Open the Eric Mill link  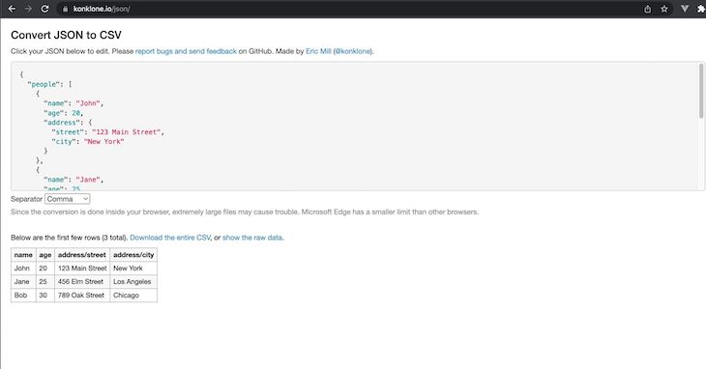318,51
